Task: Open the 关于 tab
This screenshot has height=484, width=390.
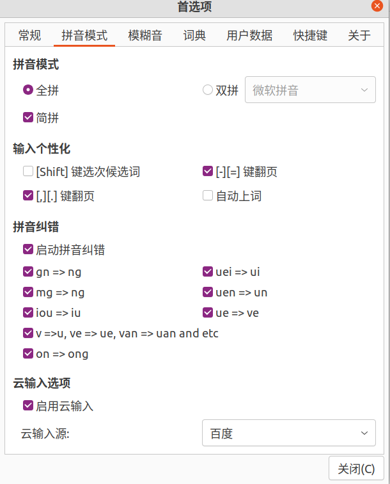Action: tap(359, 35)
